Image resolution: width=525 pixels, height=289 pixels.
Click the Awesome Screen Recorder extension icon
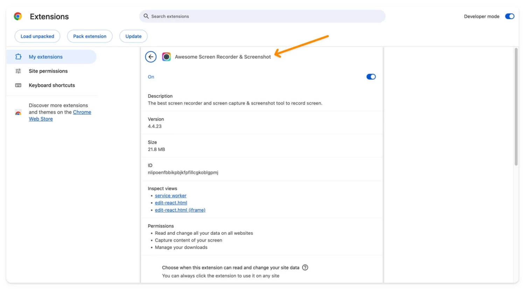coord(167,57)
